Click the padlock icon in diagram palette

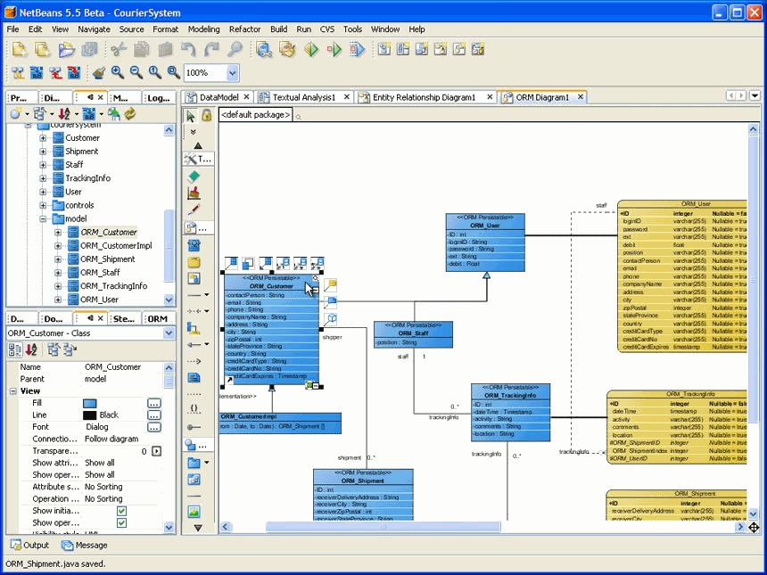(x=206, y=115)
